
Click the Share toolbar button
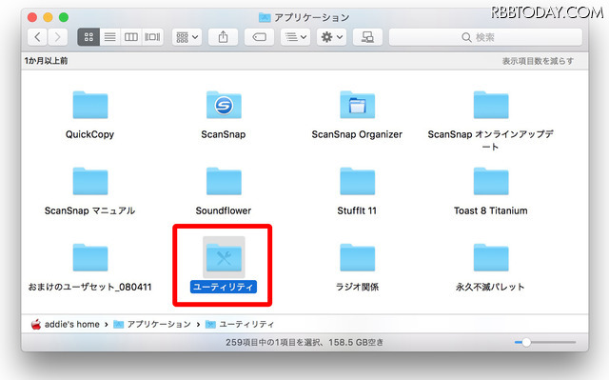223,37
